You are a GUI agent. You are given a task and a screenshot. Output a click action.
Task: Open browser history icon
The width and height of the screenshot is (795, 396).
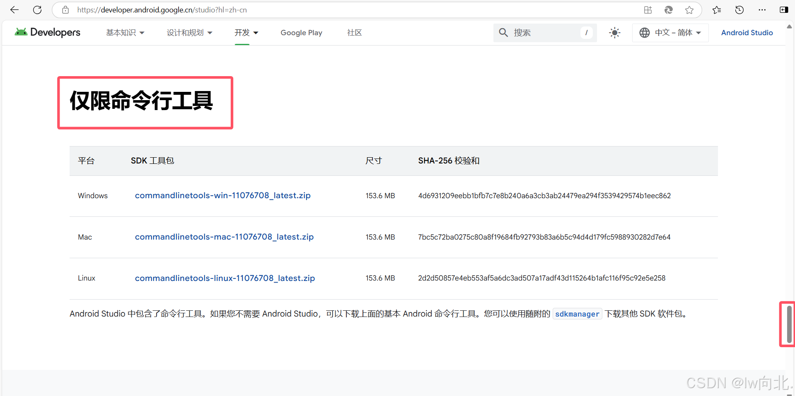click(739, 10)
